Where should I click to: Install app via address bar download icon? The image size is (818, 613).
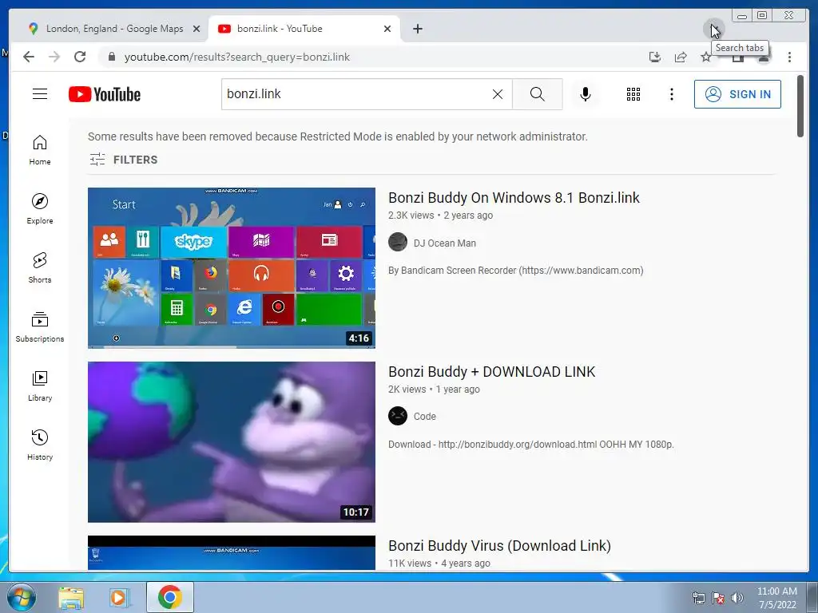655,57
